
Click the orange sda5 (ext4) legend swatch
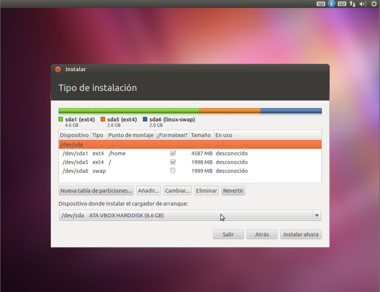point(103,119)
